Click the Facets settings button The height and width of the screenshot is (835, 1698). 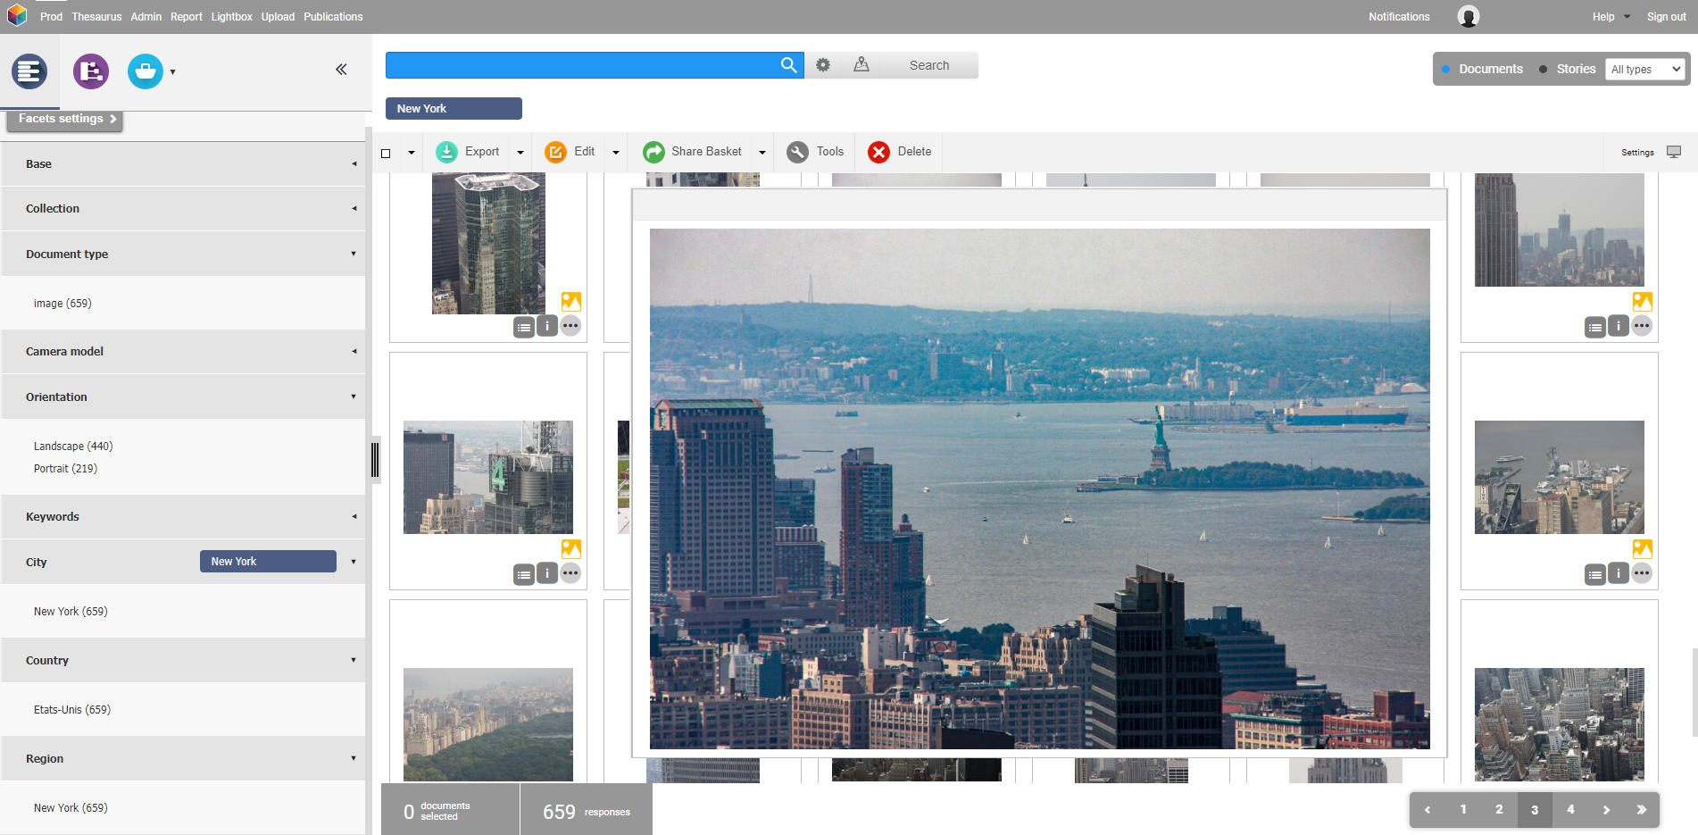(x=65, y=119)
